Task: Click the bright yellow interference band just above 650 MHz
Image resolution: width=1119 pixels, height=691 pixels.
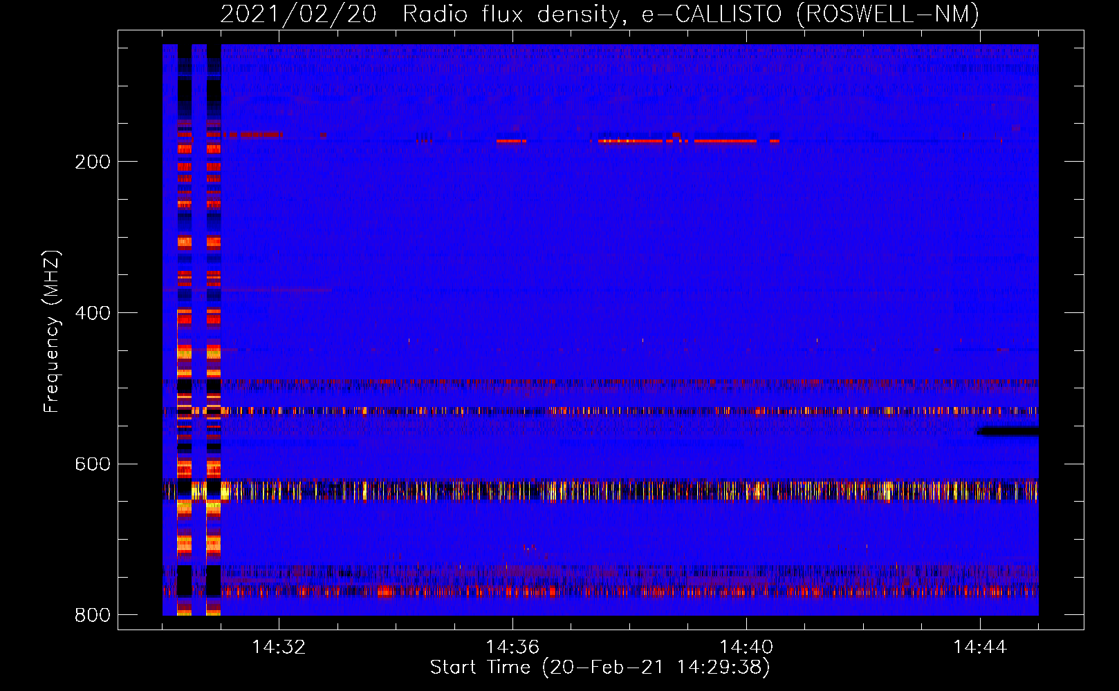Action: tap(600, 490)
